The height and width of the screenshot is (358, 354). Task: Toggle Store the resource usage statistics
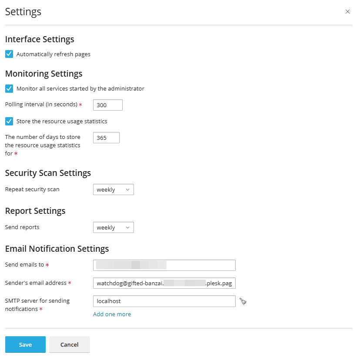[9, 121]
